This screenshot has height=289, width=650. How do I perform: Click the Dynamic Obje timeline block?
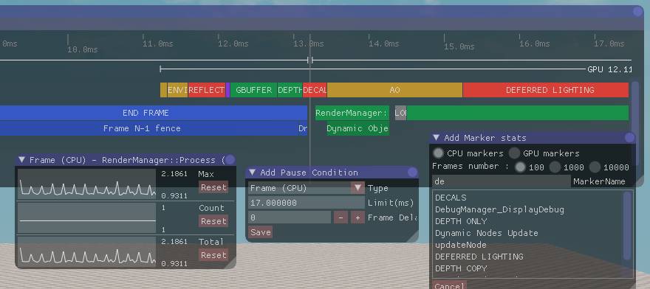click(x=357, y=128)
